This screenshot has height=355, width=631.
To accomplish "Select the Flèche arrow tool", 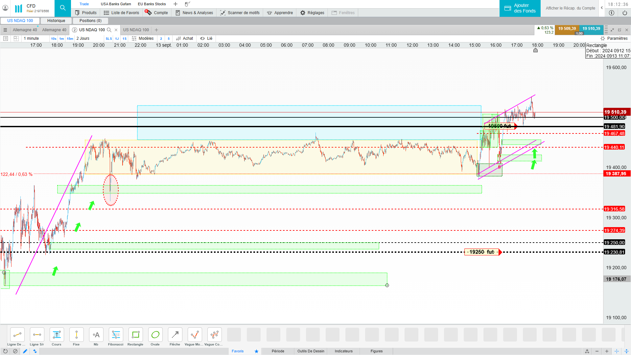I will [x=175, y=335].
